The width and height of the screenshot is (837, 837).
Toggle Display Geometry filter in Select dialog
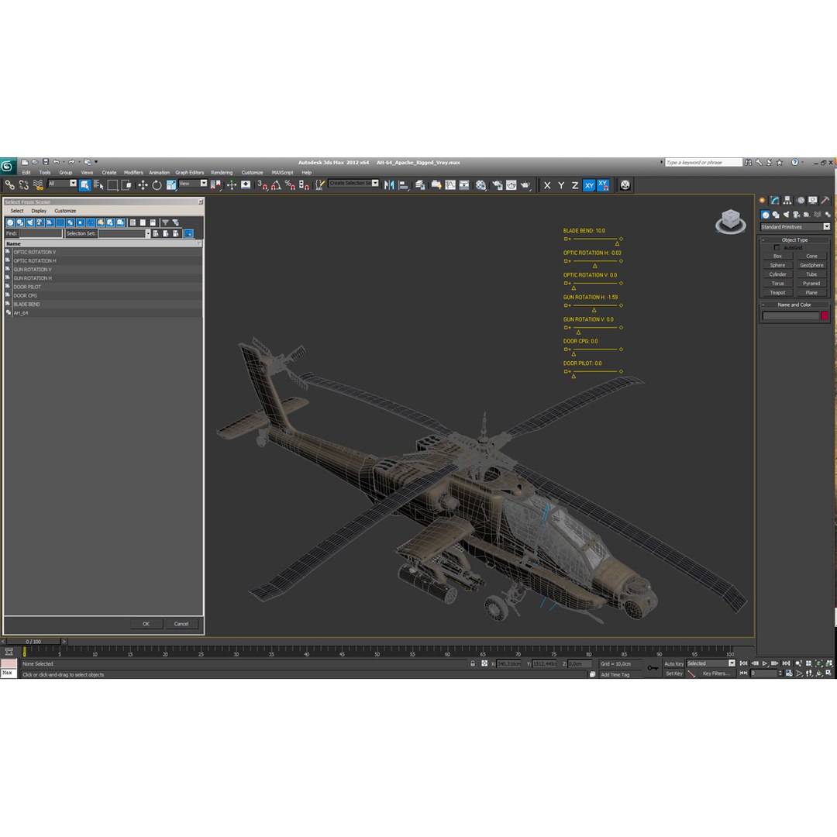click(10, 222)
